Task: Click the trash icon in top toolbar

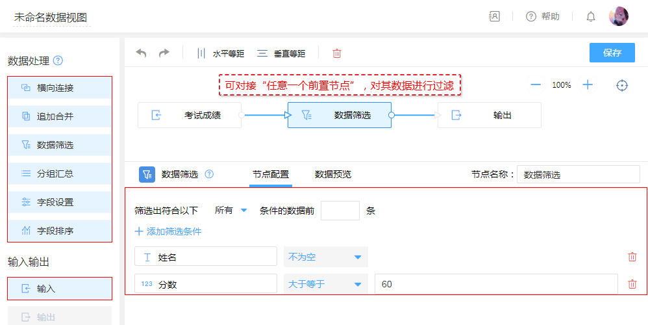Action: 336,53
